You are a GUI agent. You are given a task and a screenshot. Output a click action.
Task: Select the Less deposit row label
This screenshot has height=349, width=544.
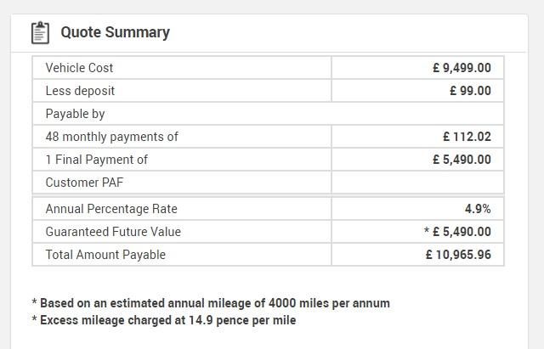coord(80,91)
